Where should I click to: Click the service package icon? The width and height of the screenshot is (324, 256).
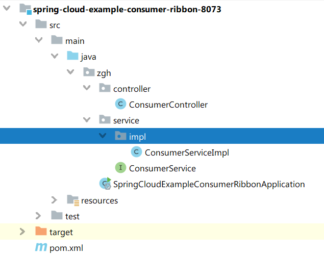[x=105, y=119]
